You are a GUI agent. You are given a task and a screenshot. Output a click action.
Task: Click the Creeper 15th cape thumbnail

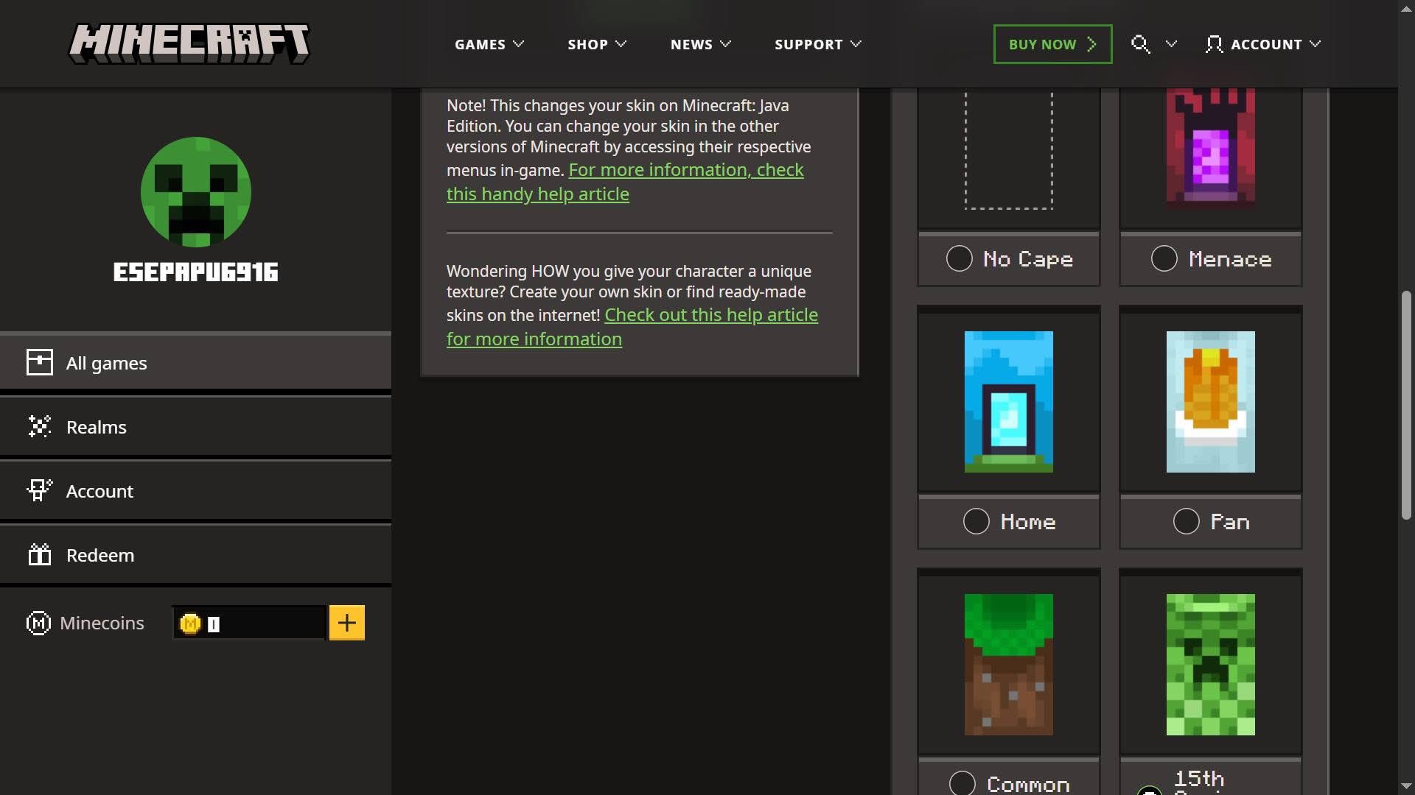[x=1210, y=664]
